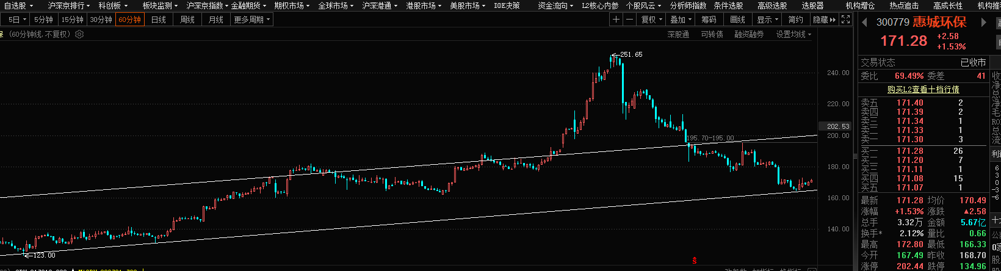Click the 251.65 high price label
This screenshot has width=1001, height=271.
point(631,54)
